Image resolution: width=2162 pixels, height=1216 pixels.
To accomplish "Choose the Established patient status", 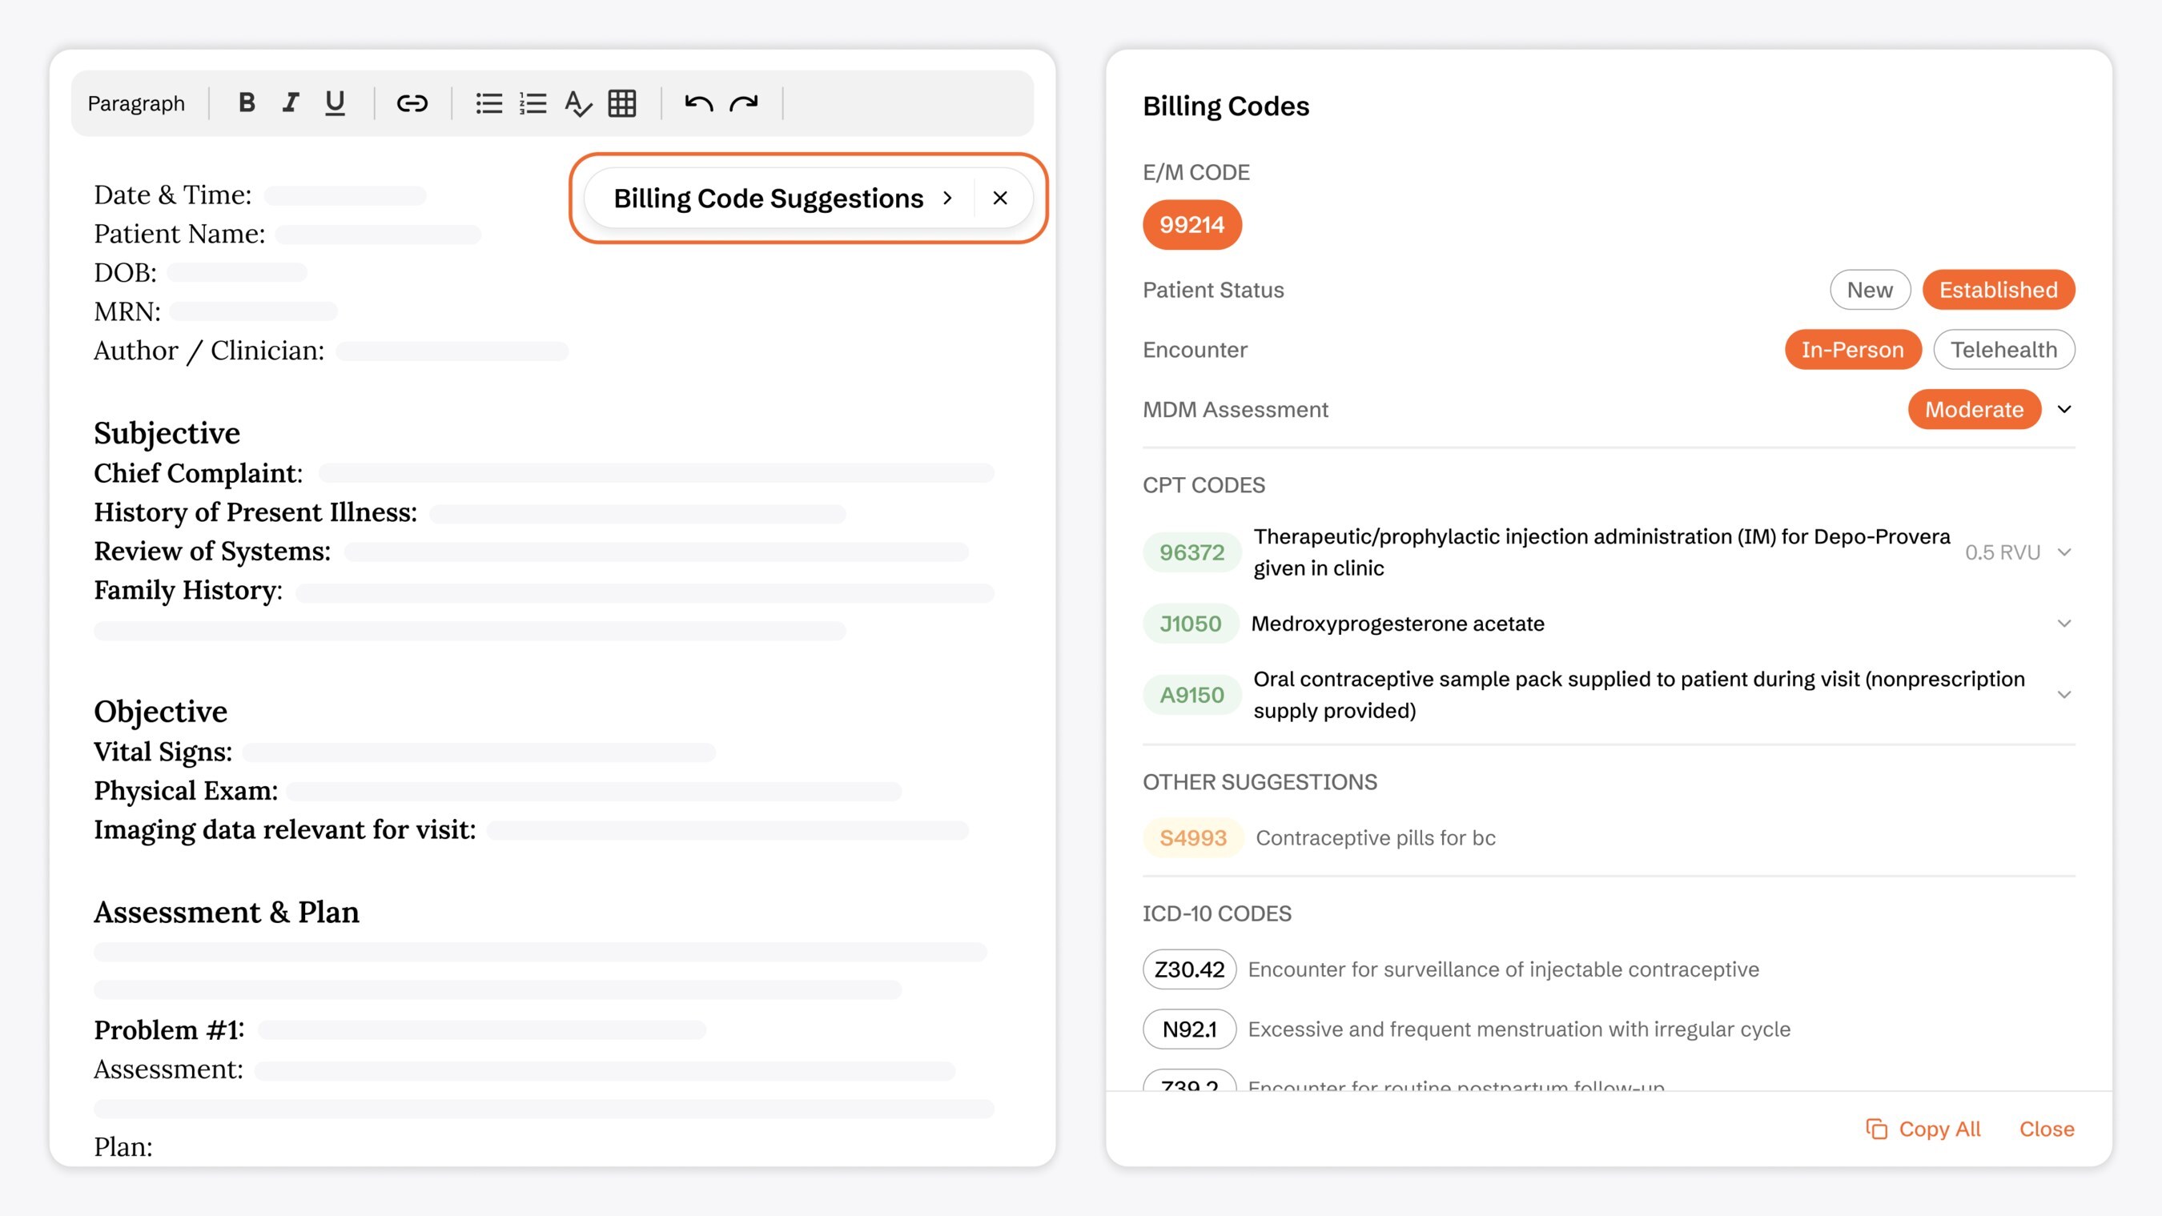I will point(1998,290).
